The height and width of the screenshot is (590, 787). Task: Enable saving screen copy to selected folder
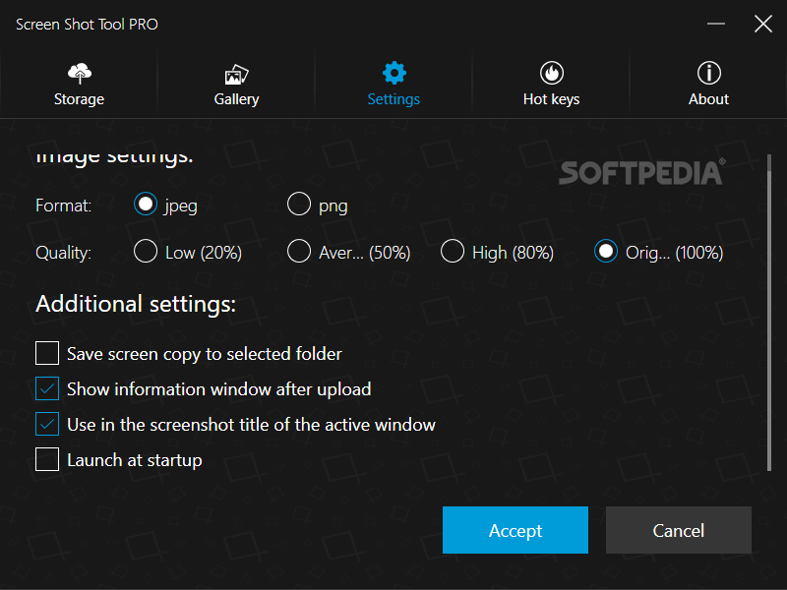pyautogui.click(x=46, y=353)
